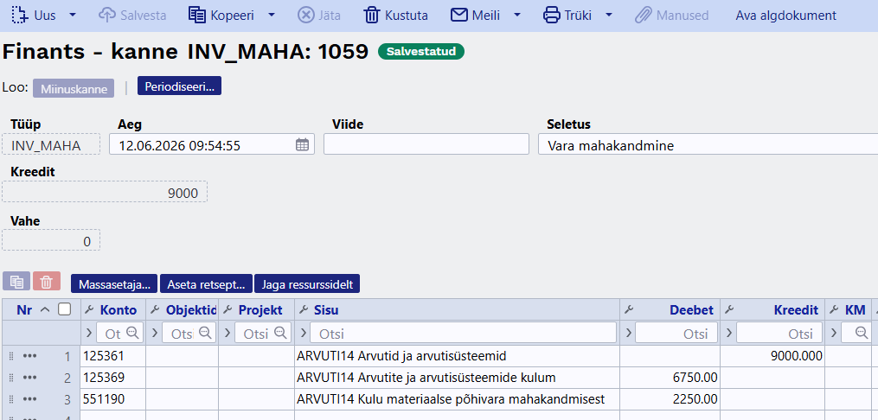Open Ava algdokument from the toolbar
This screenshot has height=420, width=878.
(x=785, y=16)
